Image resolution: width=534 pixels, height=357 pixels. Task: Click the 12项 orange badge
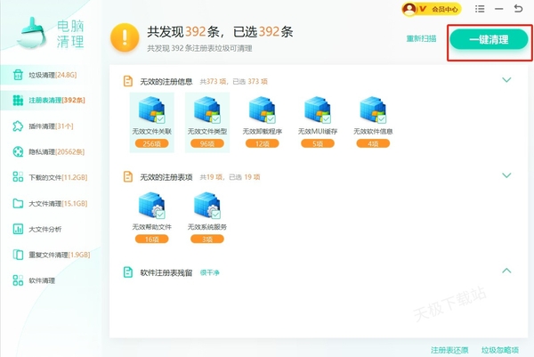263,143
